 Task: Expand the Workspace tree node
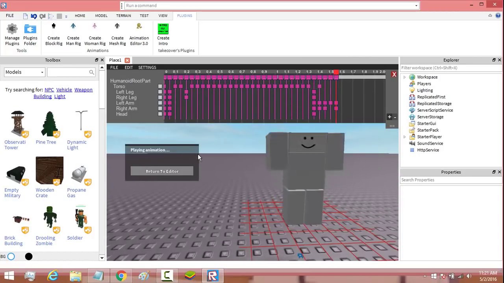point(404,77)
